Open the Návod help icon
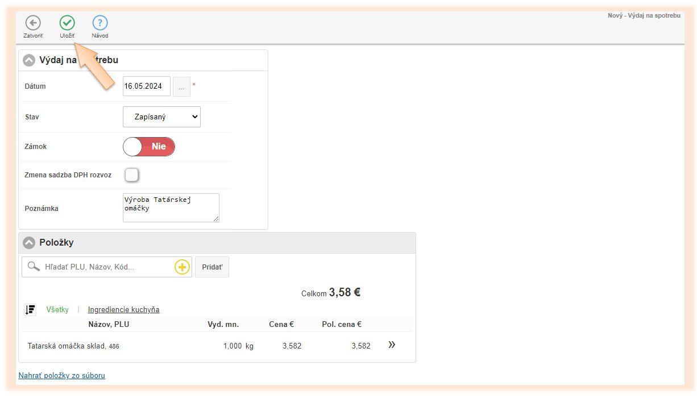This screenshot has height=398, width=697. tap(100, 23)
